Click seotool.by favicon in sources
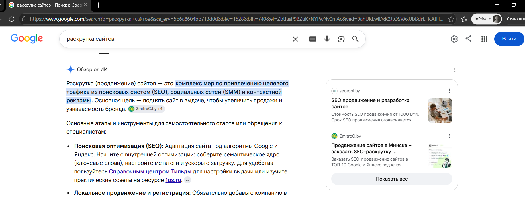Screen dimensions: 525x199 [x=334, y=91]
